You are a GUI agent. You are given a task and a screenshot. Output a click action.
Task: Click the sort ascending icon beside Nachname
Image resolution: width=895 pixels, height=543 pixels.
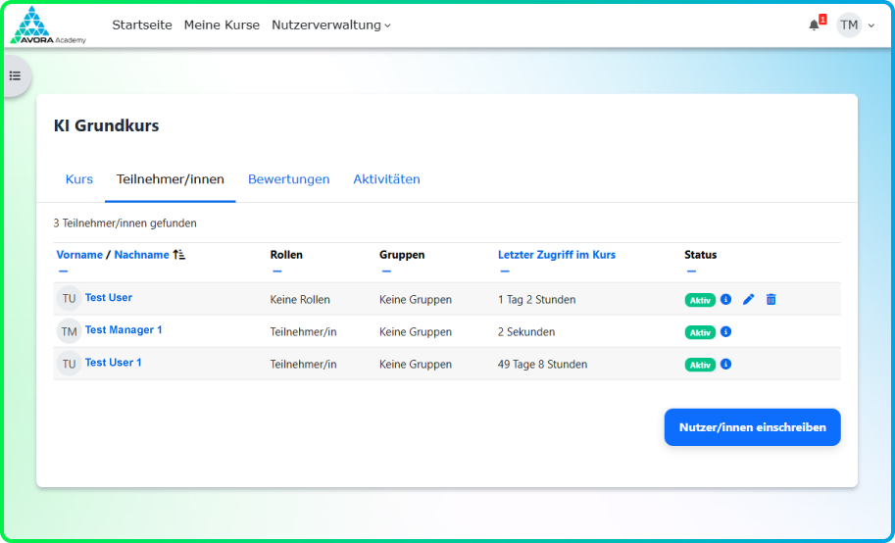(x=179, y=255)
